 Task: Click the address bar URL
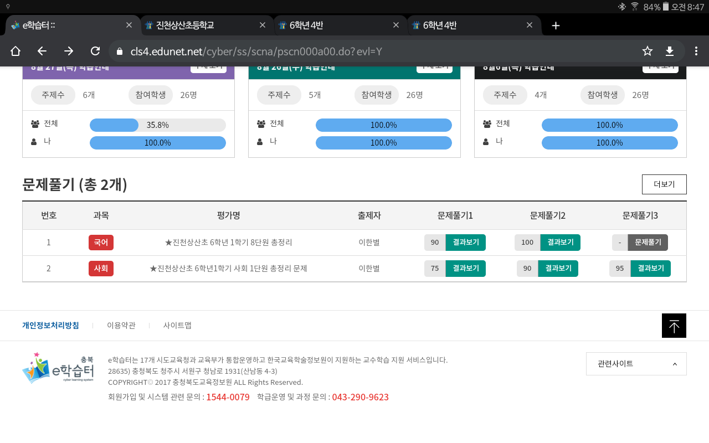256,51
